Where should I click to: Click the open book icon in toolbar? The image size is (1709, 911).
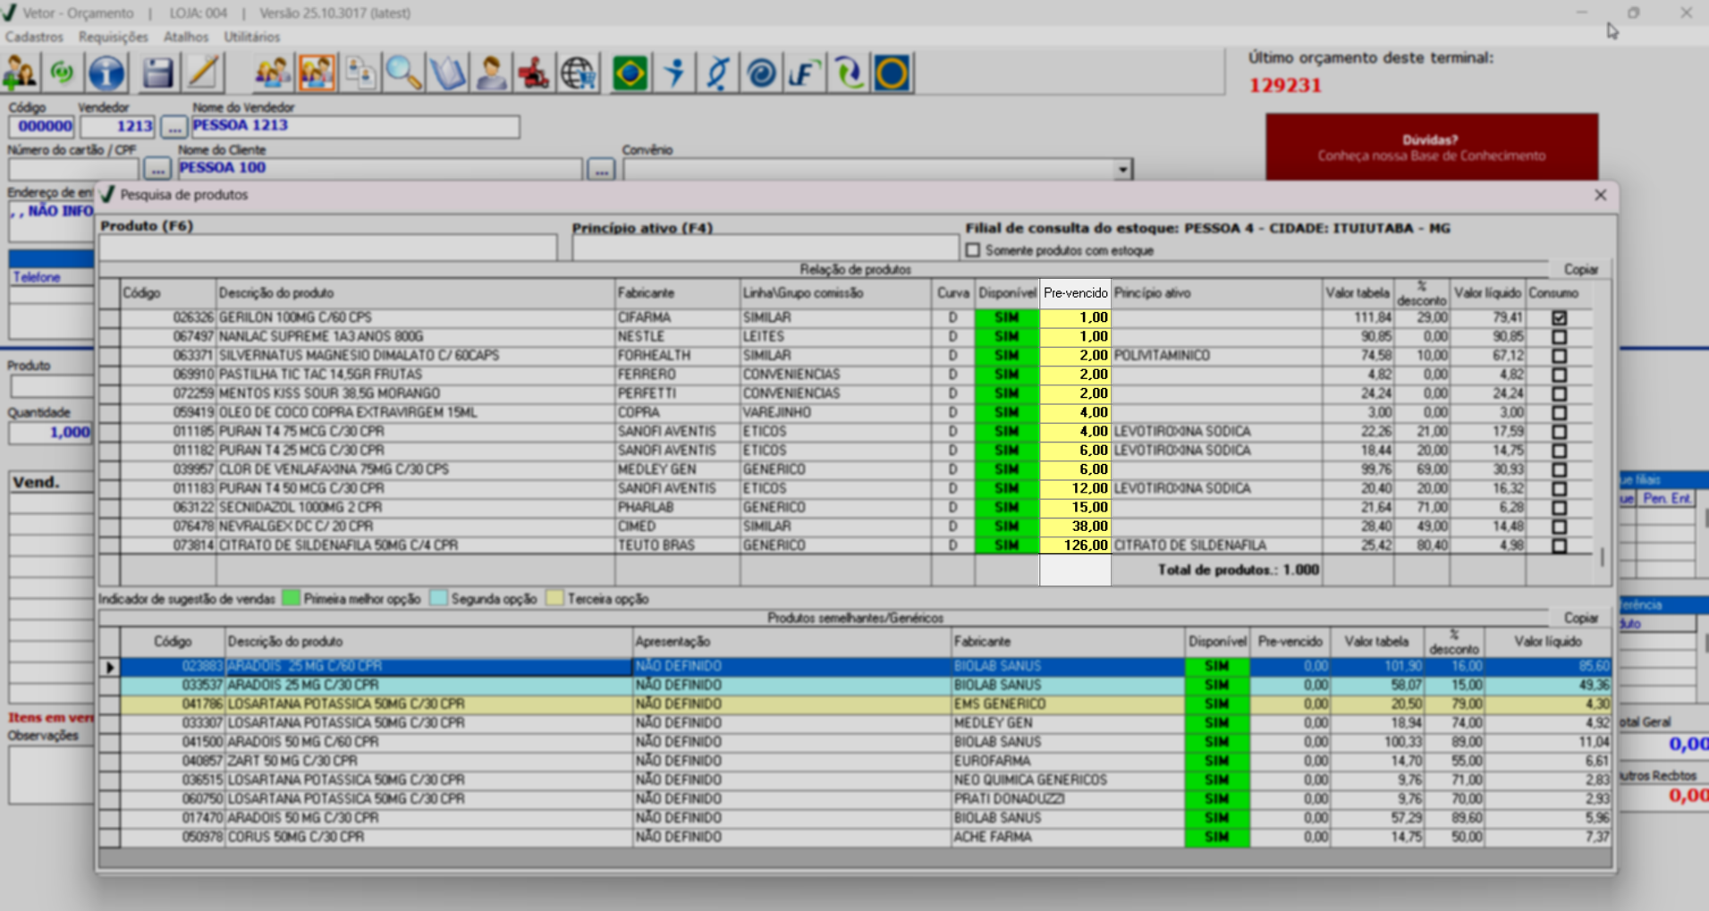(x=447, y=73)
